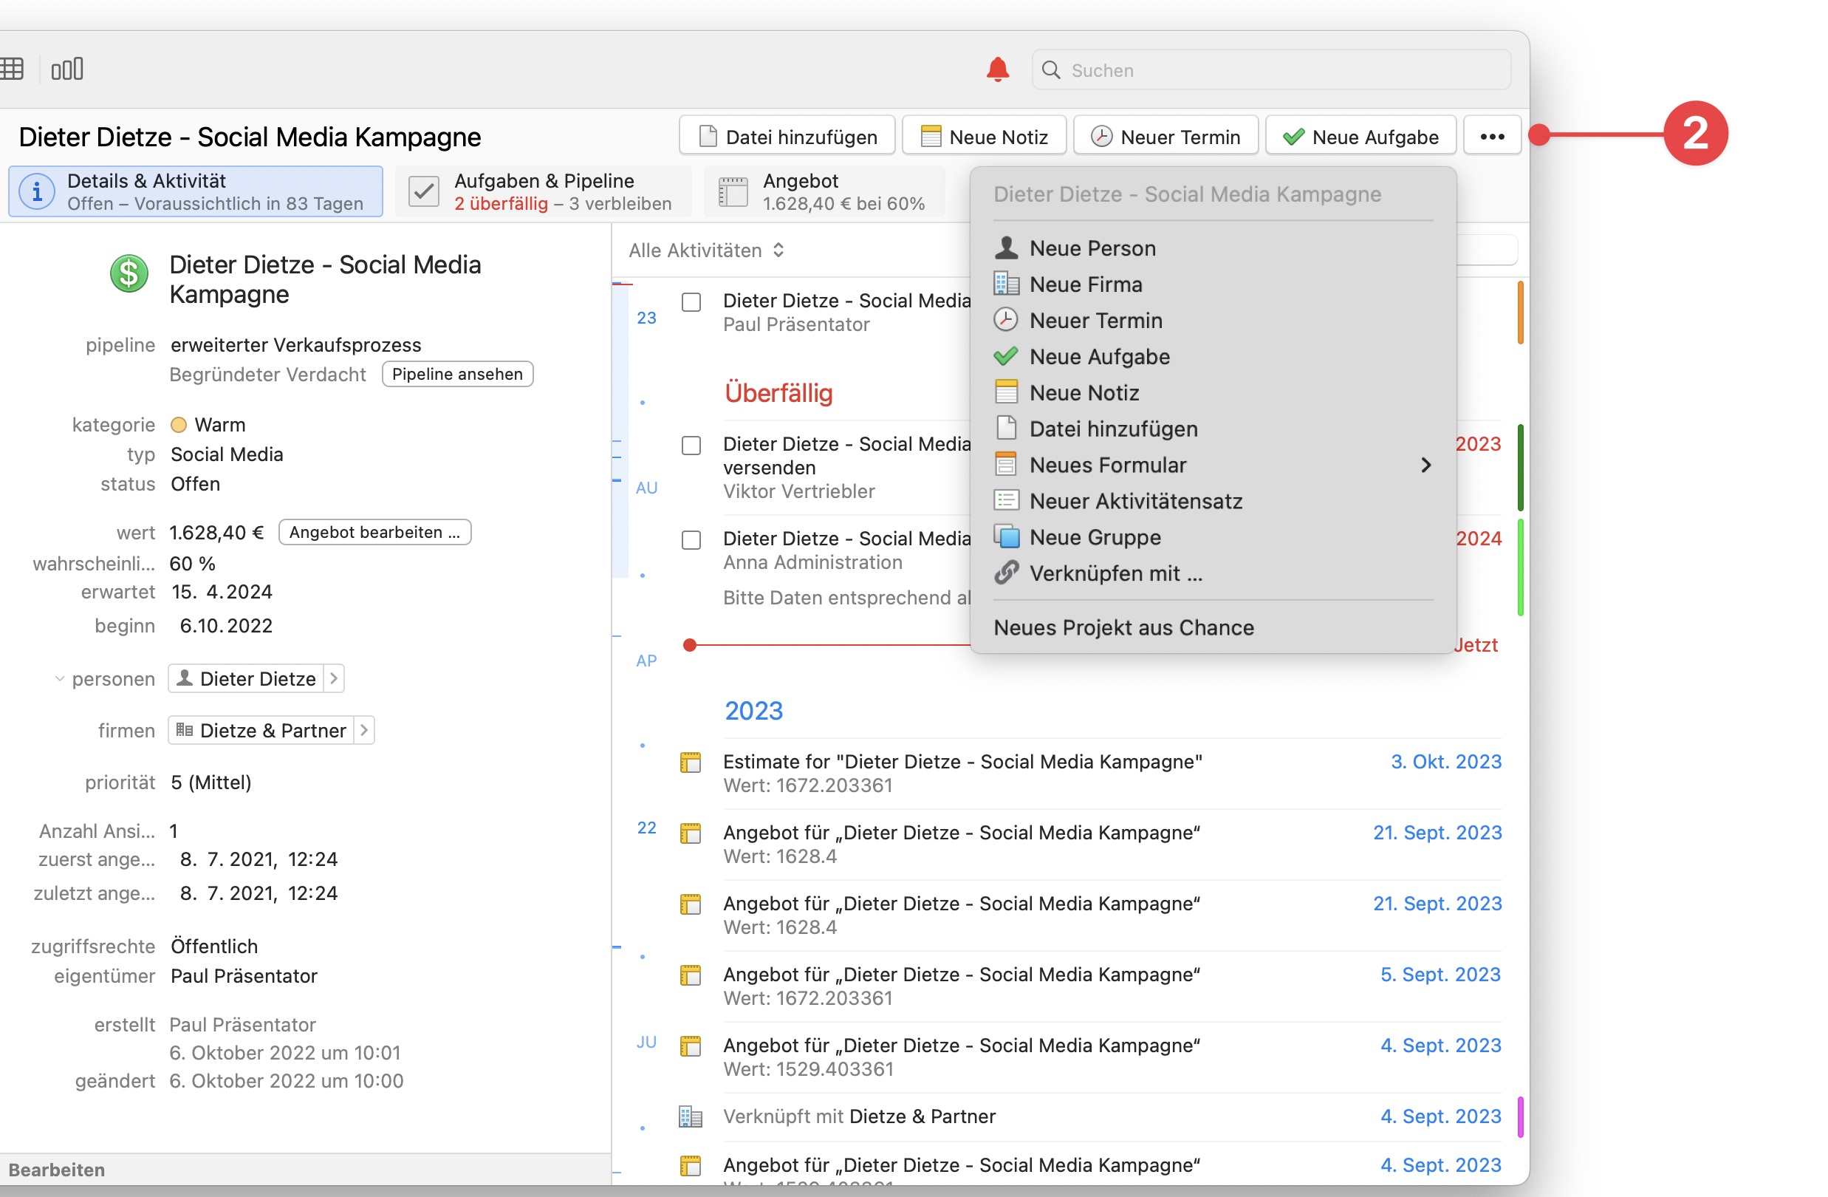This screenshot has height=1197, width=1828.
Task: Select Neue Person from the menu
Action: (x=1213, y=248)
